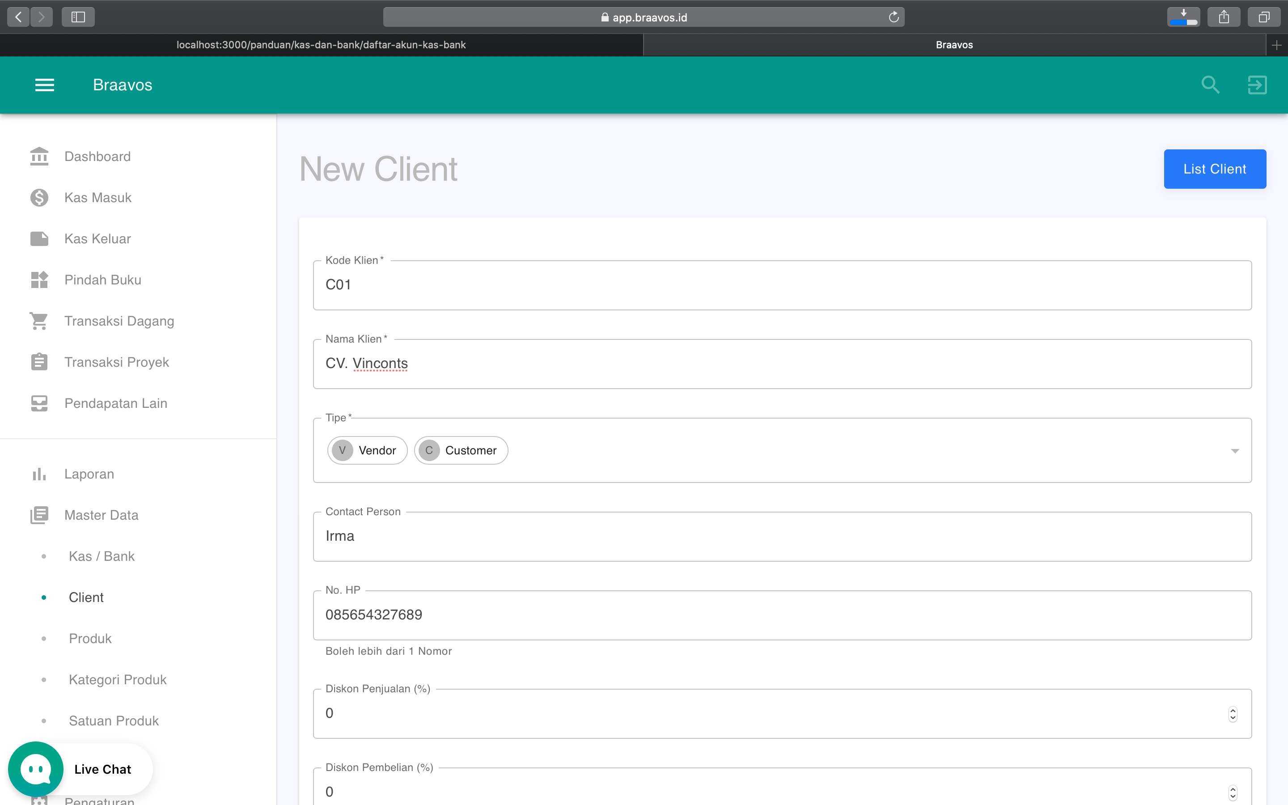The image size is (1288, 805).
Task: Click the Laporan bar chart icon
Action: coord(38,473)
